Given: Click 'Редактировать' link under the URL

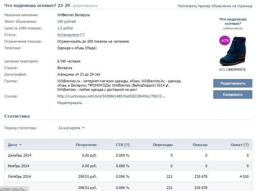Looking at the screenshot, I should pyautogui.click(x=70, y=103).
